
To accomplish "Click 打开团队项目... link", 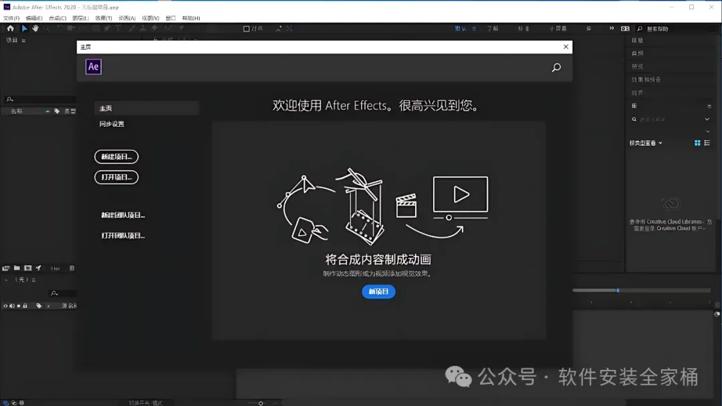I will (x=123, y=236).
